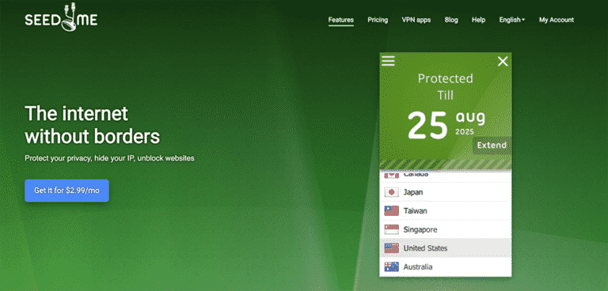The width and height of the screenshot is (608, 291).
Task: Open the hamburger menu in the VPN widget
Action: [x=388, y=61]
